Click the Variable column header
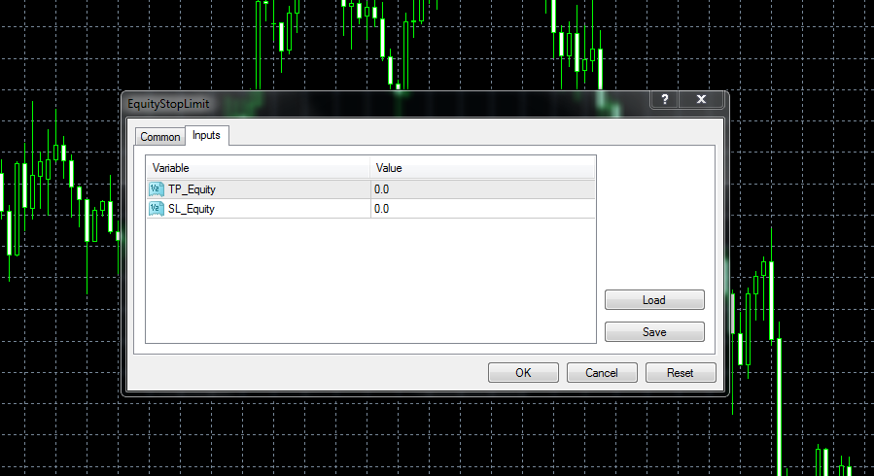Image resolution: width=874 pixels, height=476 pixels. [258, 168]
